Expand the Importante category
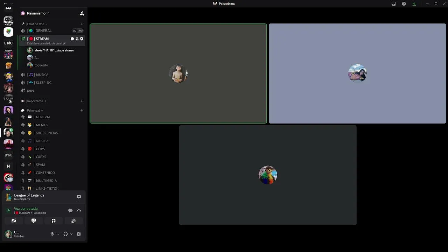The width and height of the screenshot is (448, 252). (x=34, y=101)
